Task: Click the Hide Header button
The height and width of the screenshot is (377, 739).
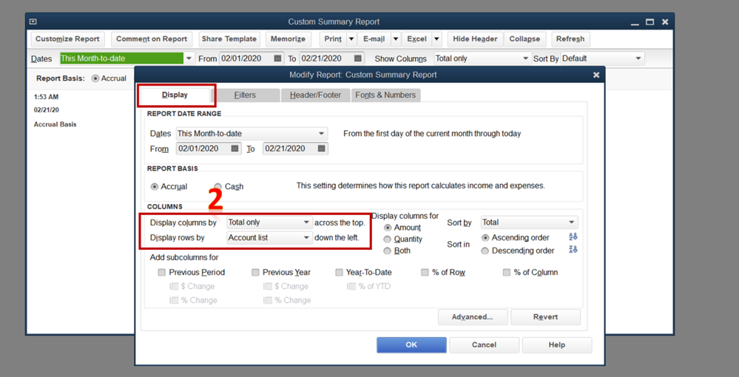Action: coord(475,39)
